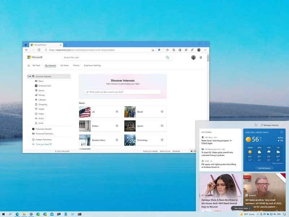Viewport: 289px width, 217px height.
Task: Open Privacy & Cookies link
Action: click(x=150, y=151)
